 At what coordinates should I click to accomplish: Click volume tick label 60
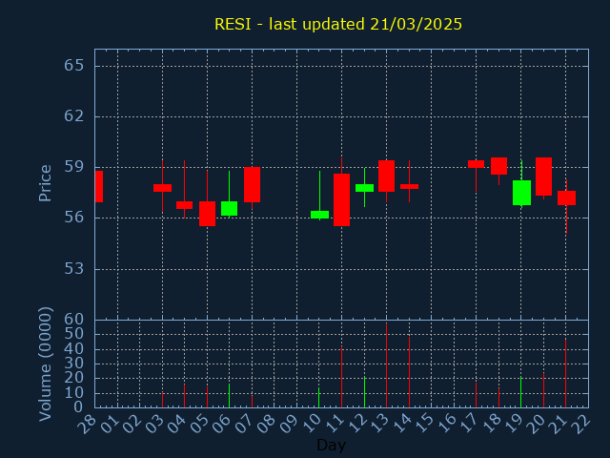coord(74,320)
